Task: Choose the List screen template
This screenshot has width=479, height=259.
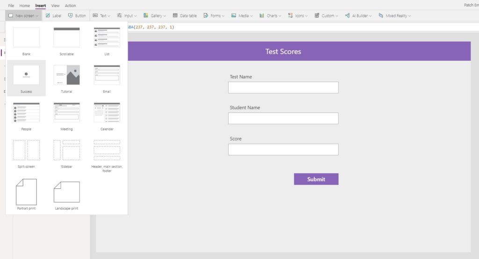Action: 107,41
